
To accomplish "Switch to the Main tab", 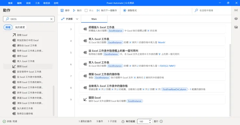I will (94, 19).
